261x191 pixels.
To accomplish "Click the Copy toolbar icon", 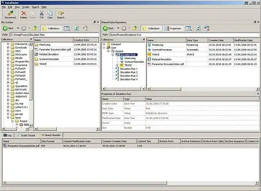I will click(x=50, y=15).
